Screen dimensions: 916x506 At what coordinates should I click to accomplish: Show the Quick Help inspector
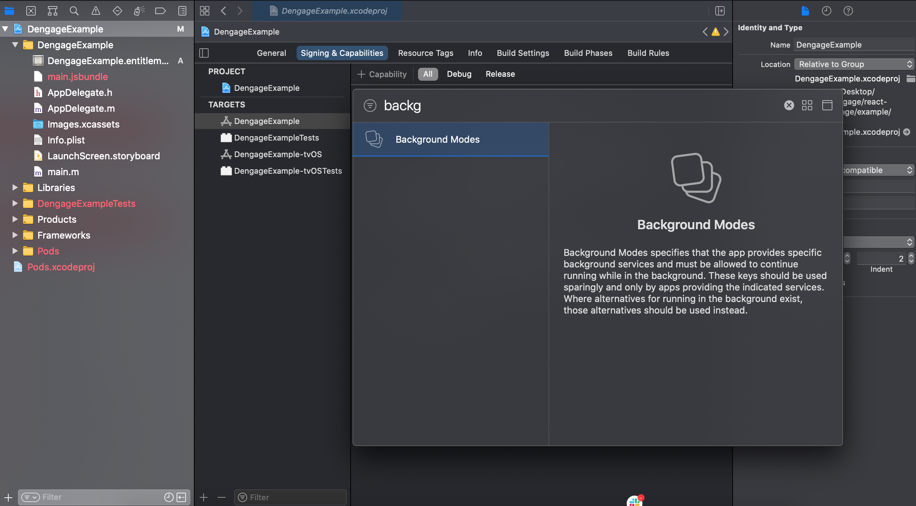[848, 11]
